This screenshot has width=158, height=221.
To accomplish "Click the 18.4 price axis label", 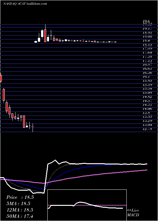I will pos(146,41).
